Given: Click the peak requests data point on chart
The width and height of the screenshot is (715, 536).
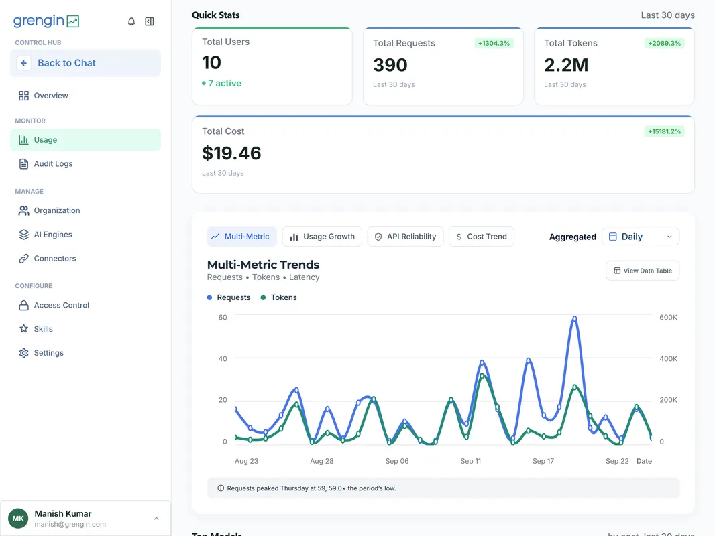Looking at the screenshot, I should point(575,318).
